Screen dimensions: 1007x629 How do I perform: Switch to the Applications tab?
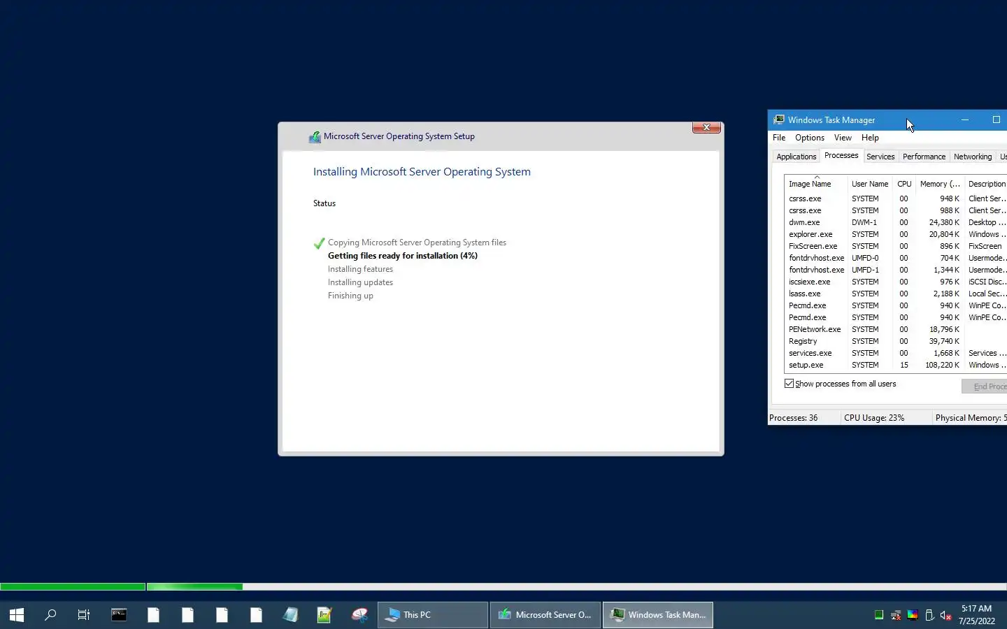(796, 157)
